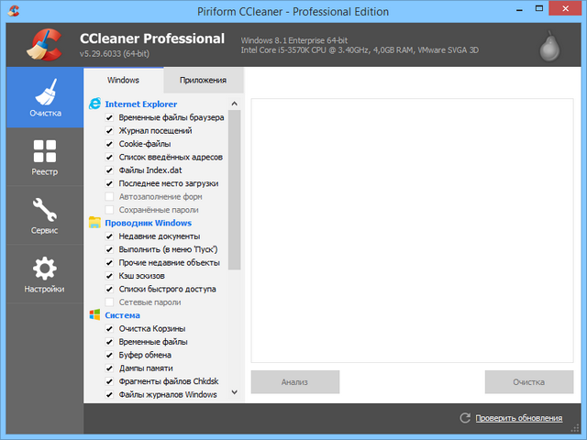Viewport: 587px width, 440px height.
Task: Minimize the CCleaner window
Action: tap(519, 10)
